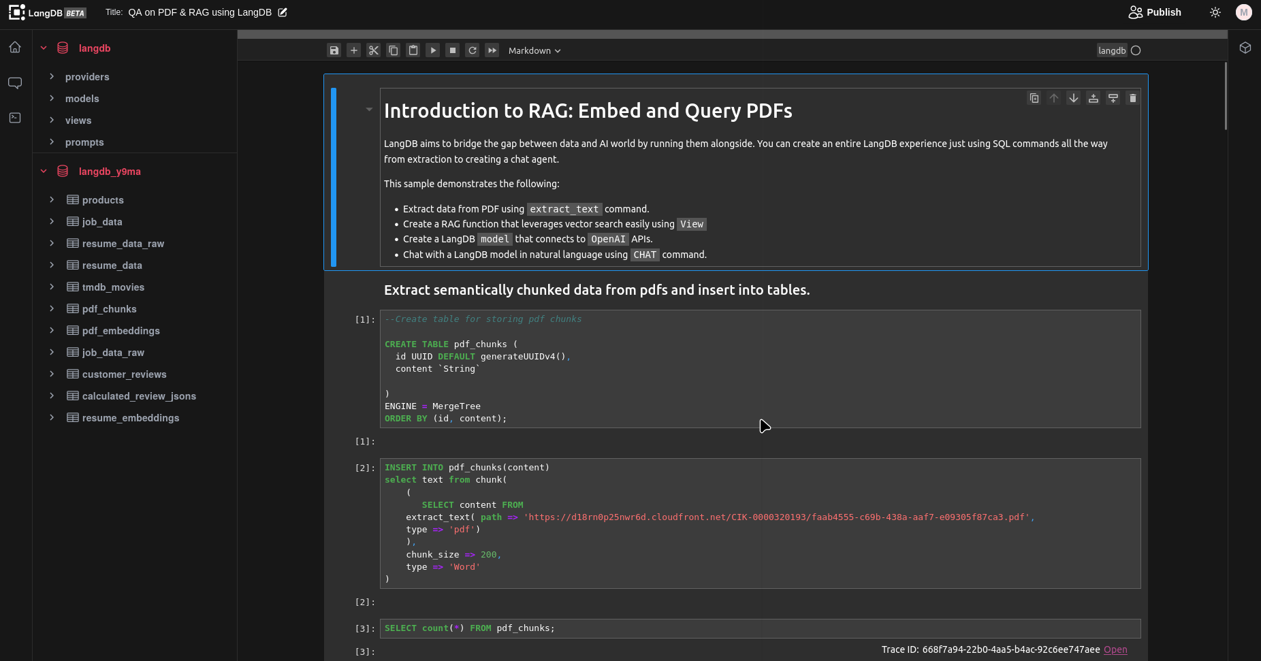Open the chat sidebar icon
The width and height of the screenshot is (1261, 661).
click(15, 83)
